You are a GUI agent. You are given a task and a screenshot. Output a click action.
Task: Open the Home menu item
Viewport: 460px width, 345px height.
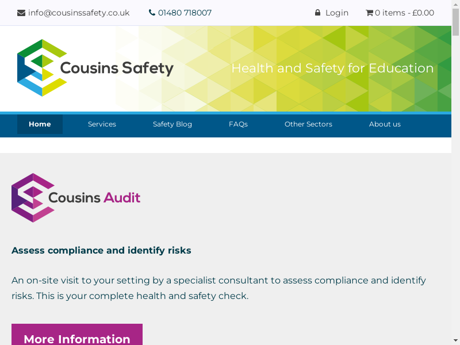pos(40,124)
